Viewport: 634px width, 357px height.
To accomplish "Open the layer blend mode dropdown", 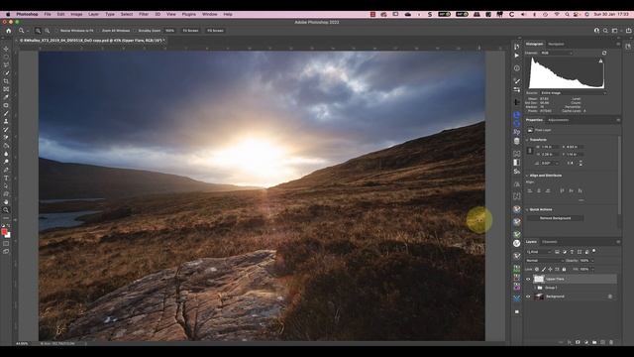I will (x=544, y=261).
